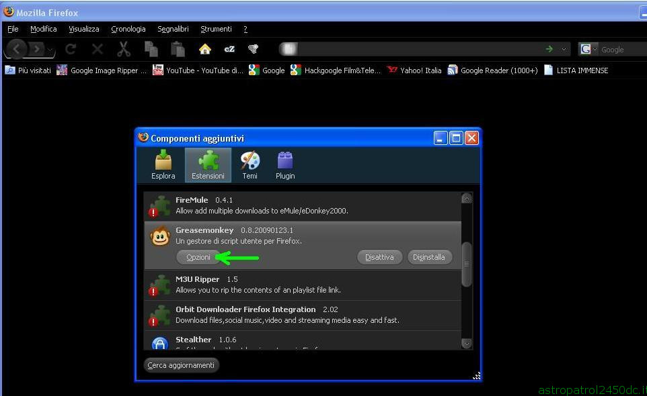Click the Google search engine icon
Image resolution: width=647 pixels, height=396 pixels.
coord(586,50)
